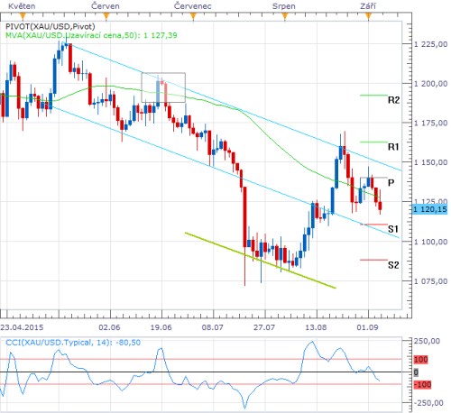Click the 01.09 date axis label

(x=367, y=327)
